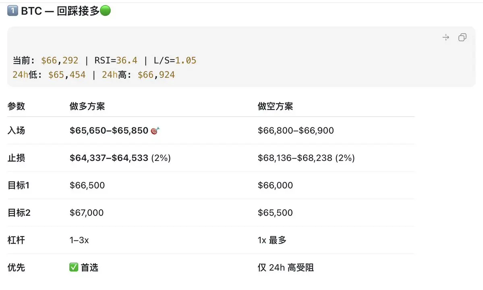Click short entry price $66,800–$66,900
The height and width of the screenshot is (290, 483).
296,131
